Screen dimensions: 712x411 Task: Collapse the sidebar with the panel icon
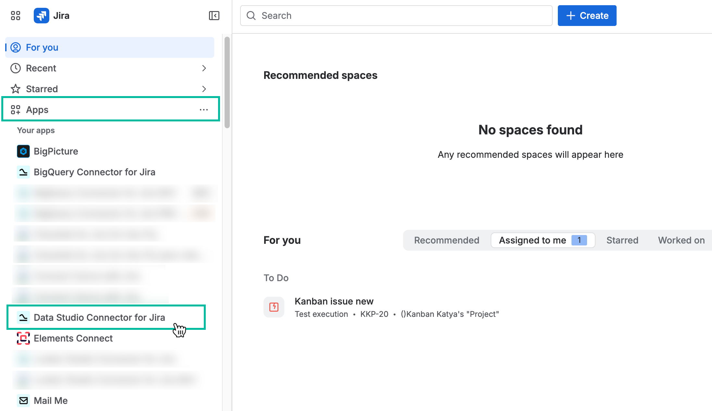[x=214, y=16]
